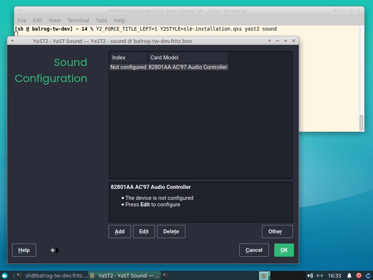Click the Add button
Viewport: 373px width, 280px height.
[119, 232]
